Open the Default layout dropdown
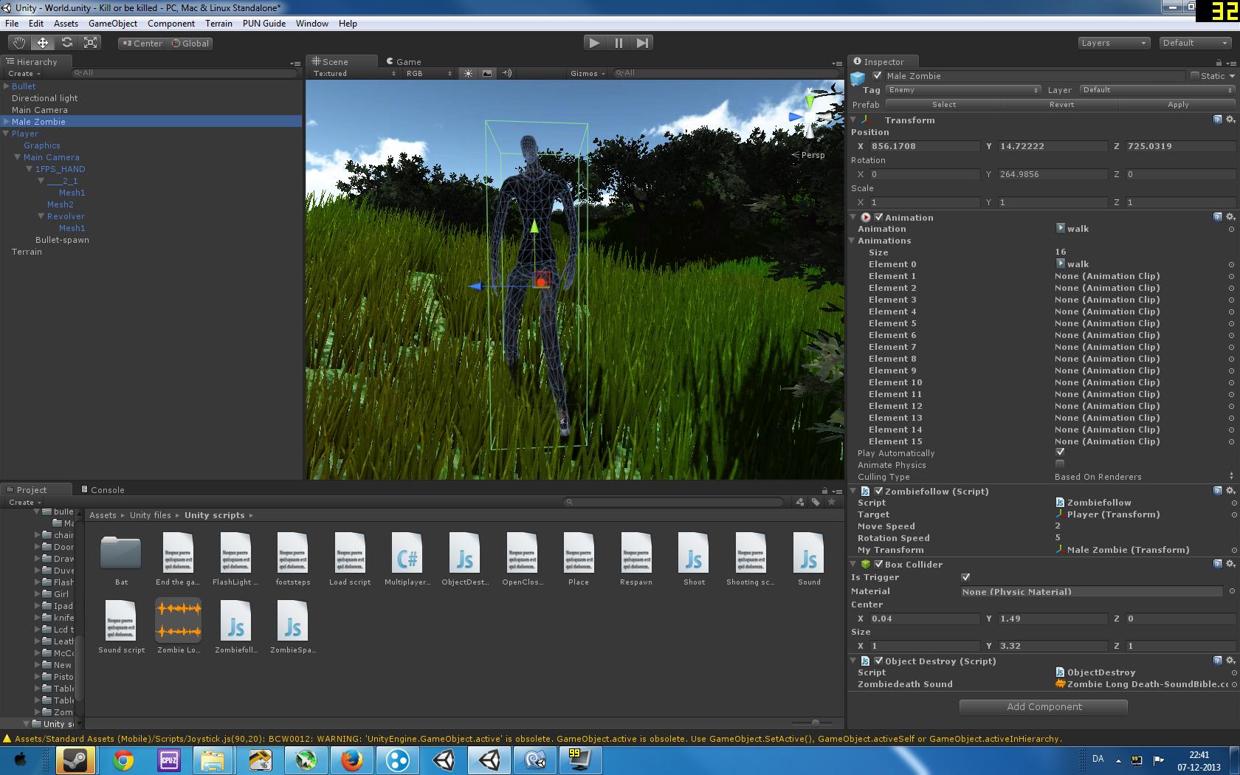Screen dimensions: 1240x775 click(x=1194, y=43)
